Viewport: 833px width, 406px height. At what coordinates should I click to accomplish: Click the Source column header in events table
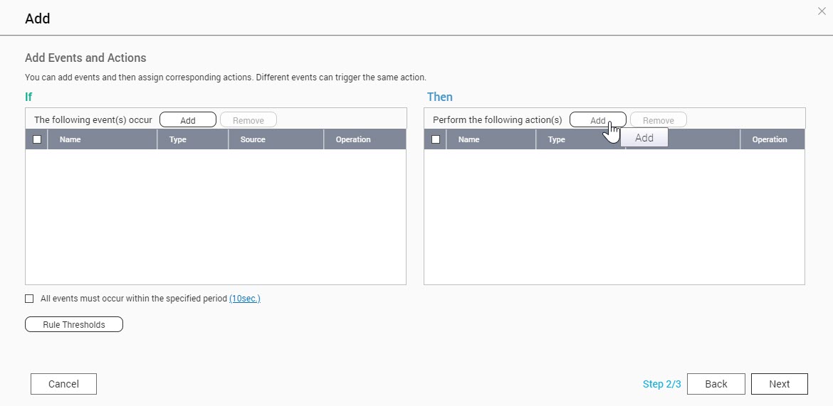[x=253, y=139]
